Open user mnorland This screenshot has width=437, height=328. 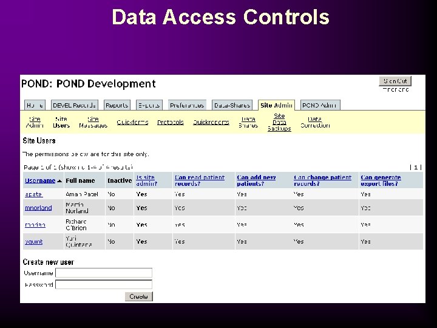(38, 208)
